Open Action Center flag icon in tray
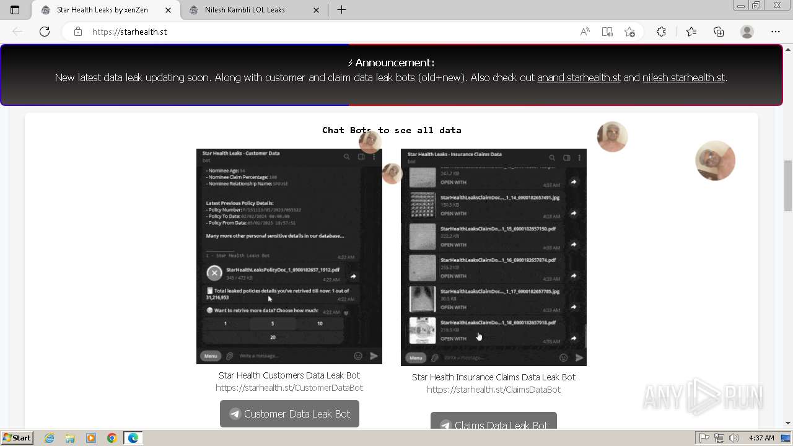Image resolution: width=793 pixels, height=446 pixels. tap(704, 438)
